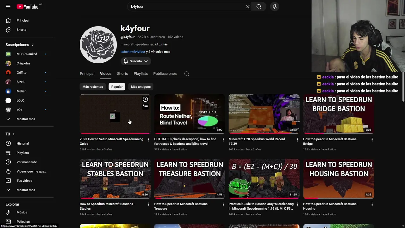Click the YouTube logo
405x228 pixels.
pyautogui.click(x=28, y=6)
